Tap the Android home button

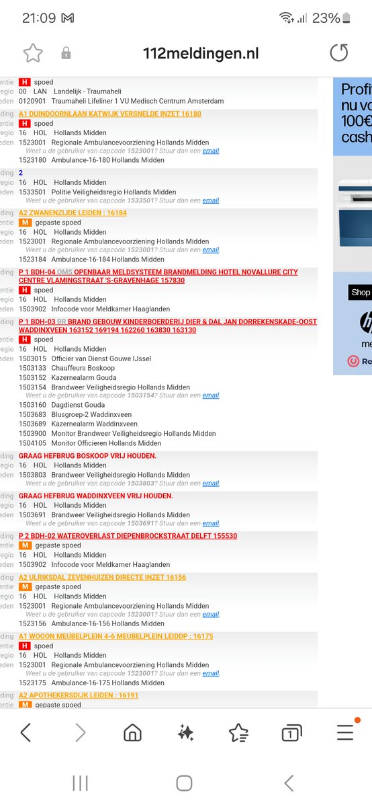(184, 783)
